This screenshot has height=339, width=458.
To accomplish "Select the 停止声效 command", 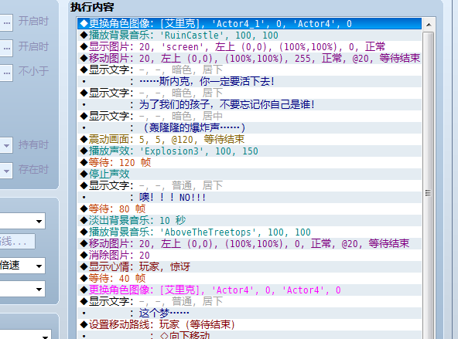I will coord(249,174).
